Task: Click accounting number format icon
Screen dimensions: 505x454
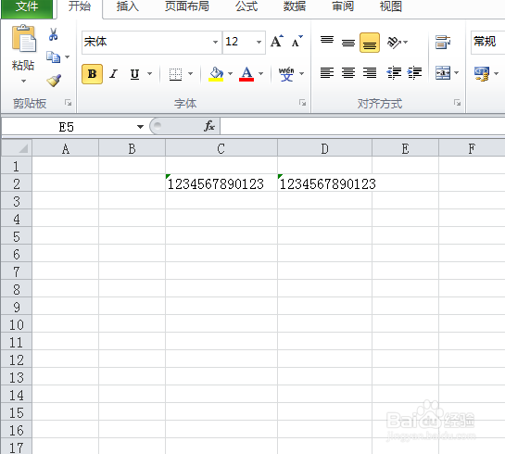Action: [x=482, y=74]
